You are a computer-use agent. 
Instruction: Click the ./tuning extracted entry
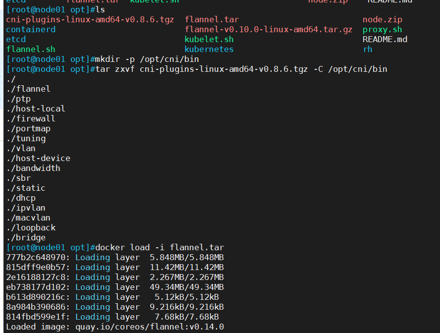[x=26, y=139]
